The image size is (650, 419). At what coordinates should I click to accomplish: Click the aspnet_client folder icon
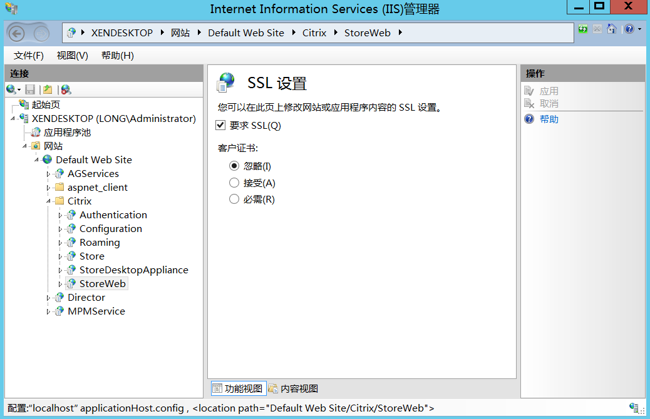[x=59, y=187]
